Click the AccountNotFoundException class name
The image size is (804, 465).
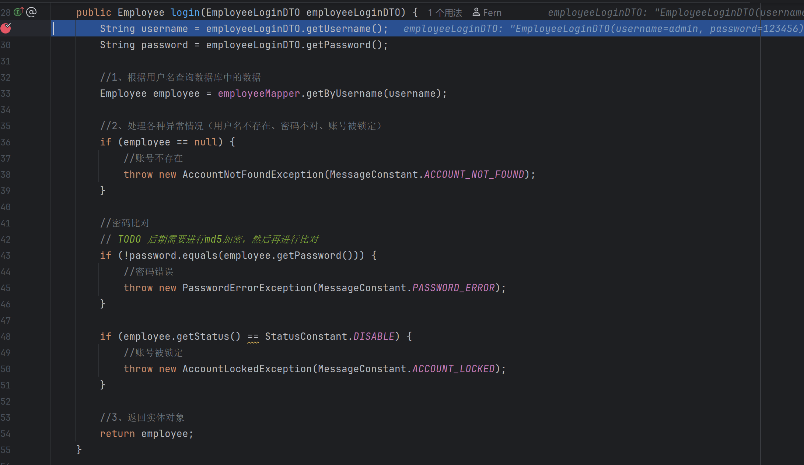pos(253,175)
